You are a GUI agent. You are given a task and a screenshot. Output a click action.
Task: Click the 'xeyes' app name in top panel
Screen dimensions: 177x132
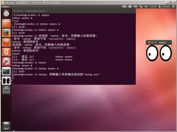[5, 7]
